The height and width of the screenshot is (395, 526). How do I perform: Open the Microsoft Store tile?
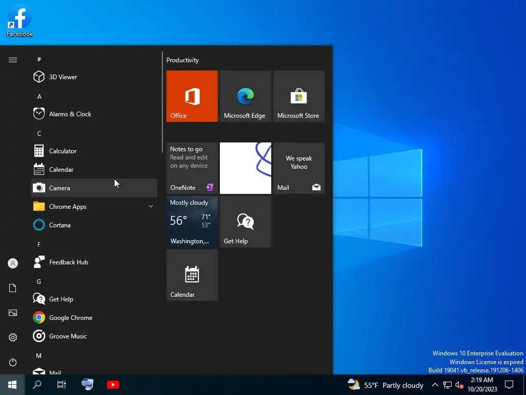click(299, 96)
